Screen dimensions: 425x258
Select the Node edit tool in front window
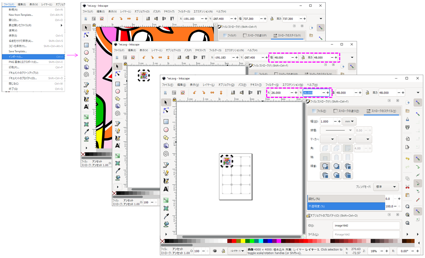click(x=166, y=111)
